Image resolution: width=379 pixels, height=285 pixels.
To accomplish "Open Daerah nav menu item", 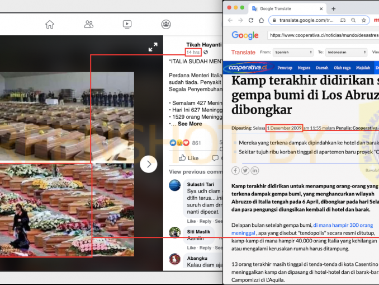I will pyautogui.click(x=322, y=68).
